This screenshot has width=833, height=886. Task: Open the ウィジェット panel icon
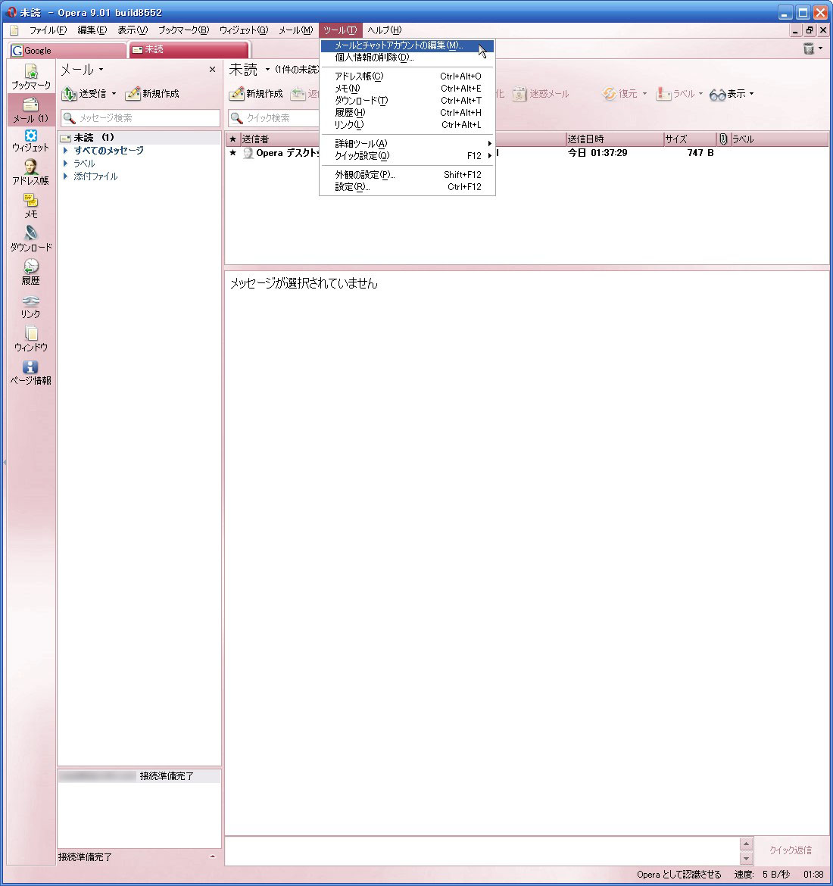pos(31,136)
